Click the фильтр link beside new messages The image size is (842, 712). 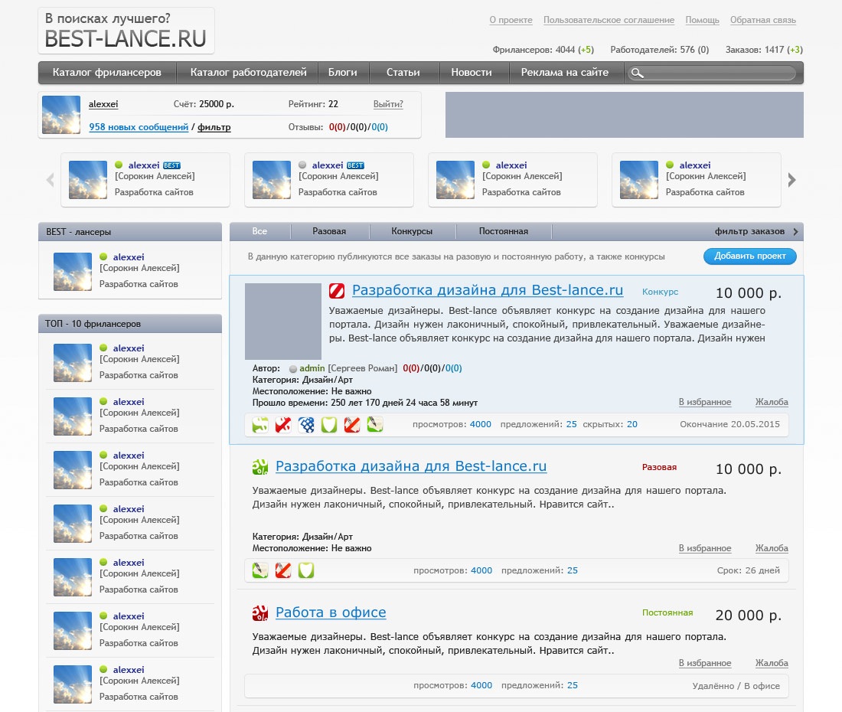click(x=214, y=127)
